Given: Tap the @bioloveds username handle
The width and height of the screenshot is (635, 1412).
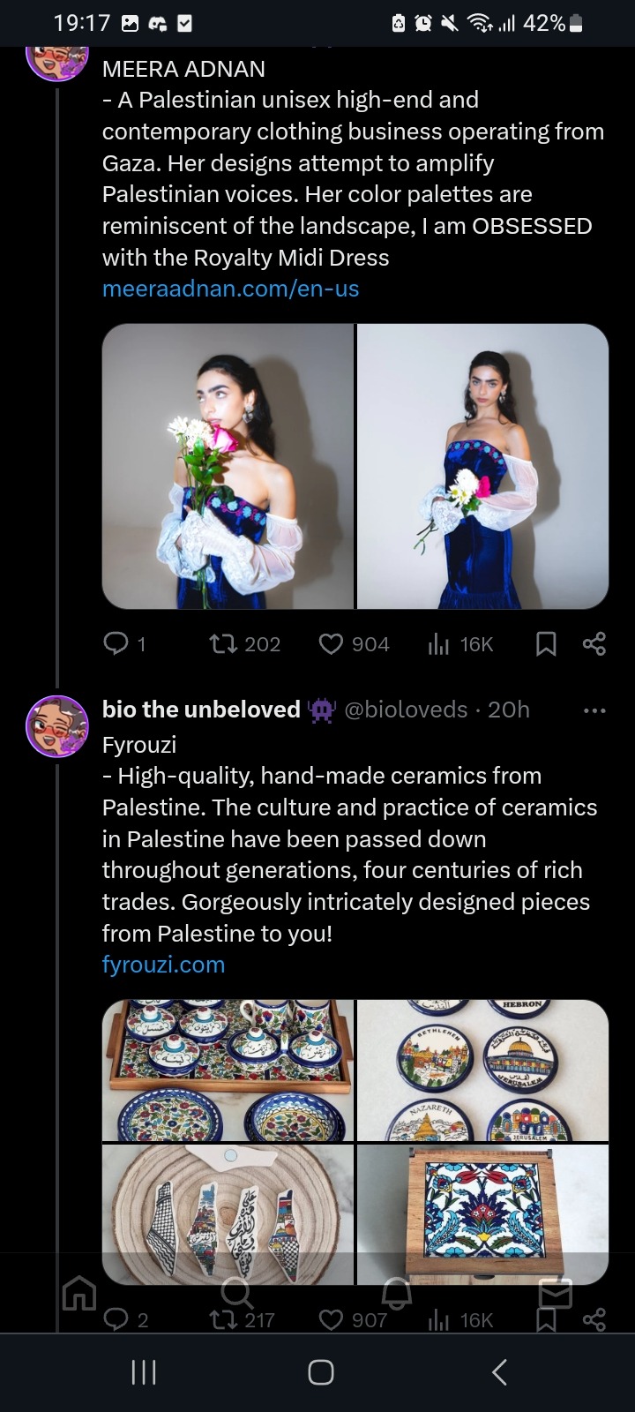Looking at the screenshot, I should (x=405, y=710).
